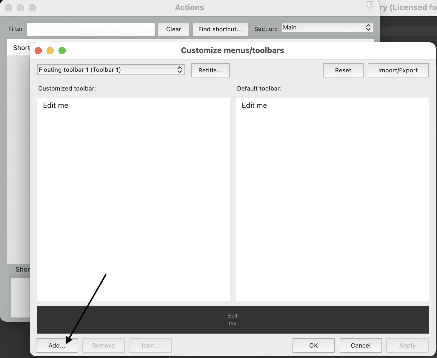Click into the Filter text field
Viewport: 437px width, 358px height.
click(91, 29)
